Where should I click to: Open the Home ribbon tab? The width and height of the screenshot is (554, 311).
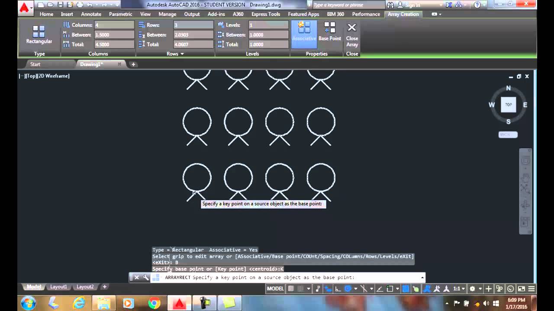click(46, 14)
